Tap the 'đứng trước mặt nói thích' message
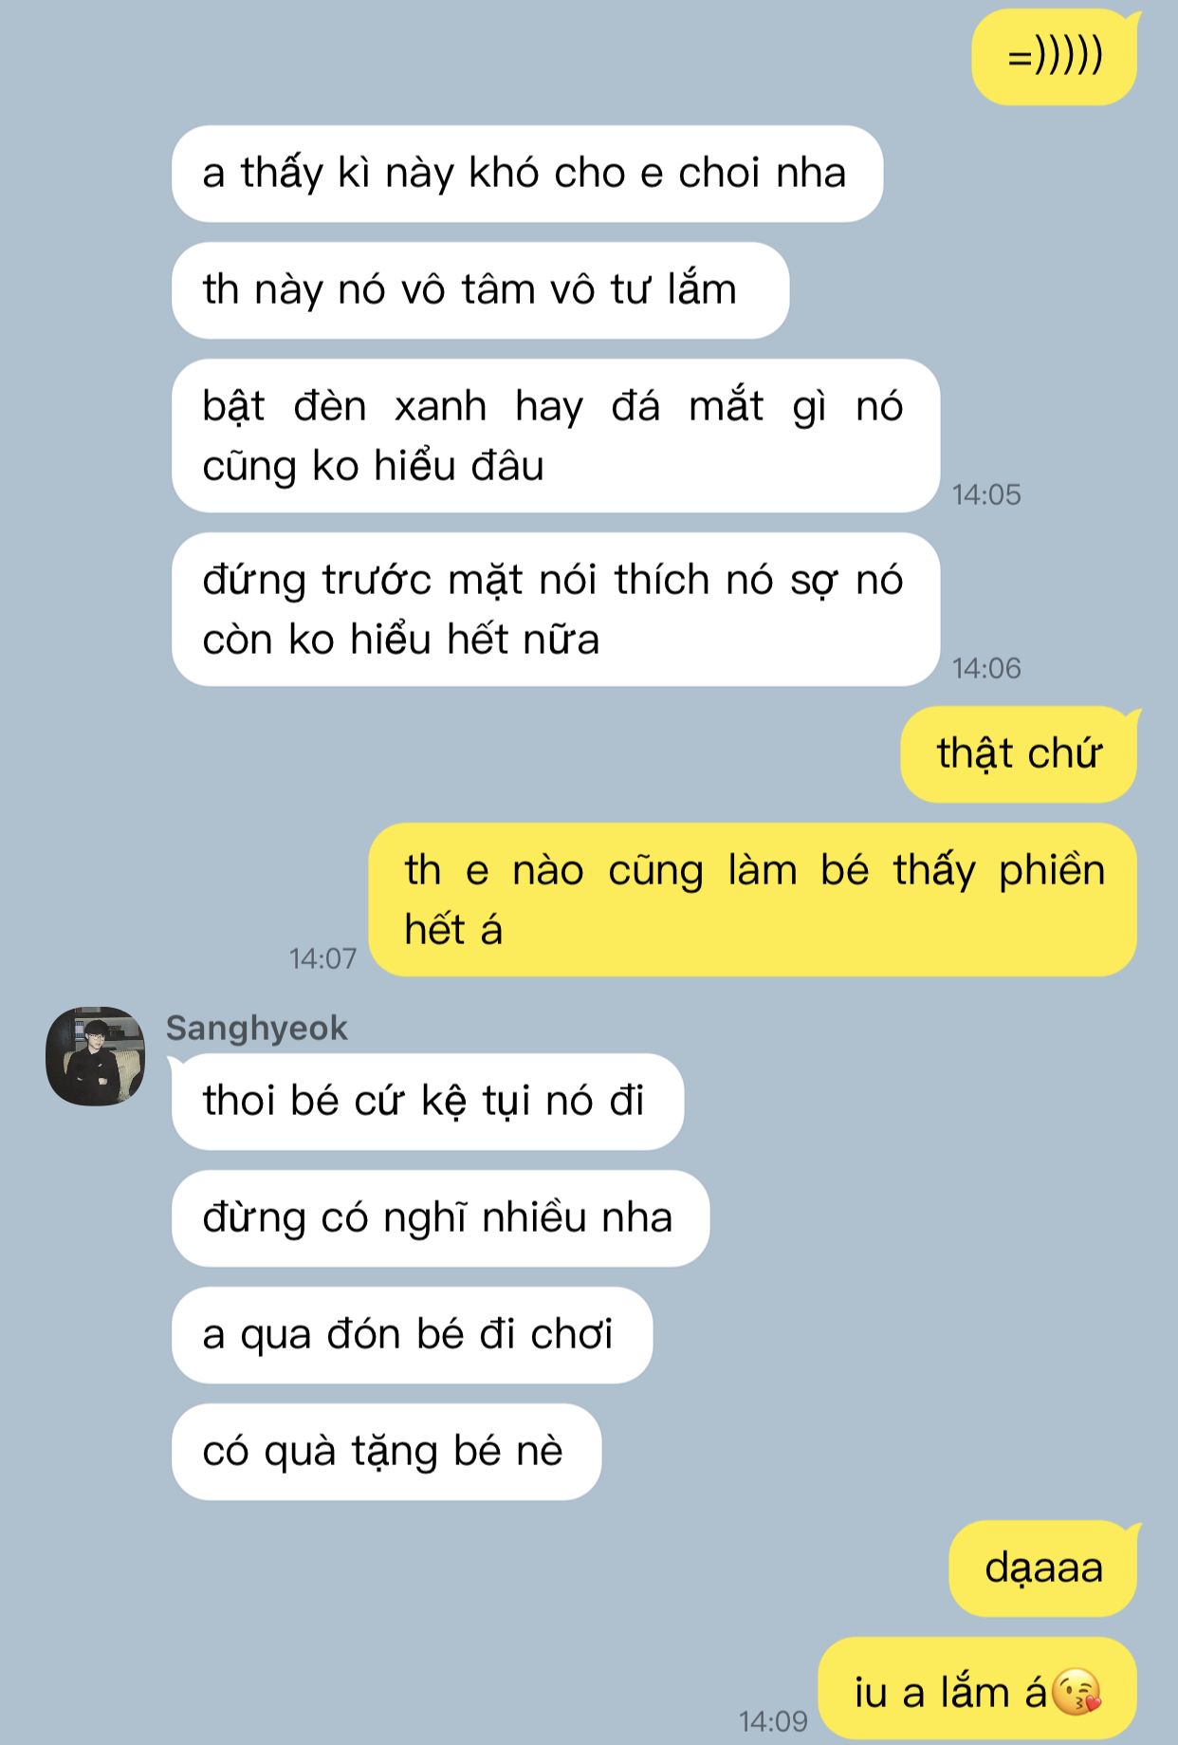The height and width of the screenshot is (1745, 1178). [556, 609]
